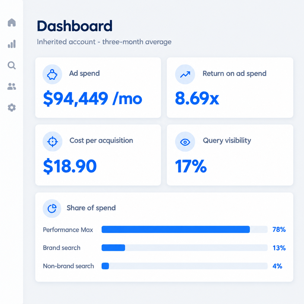Click the 'Query visibility' label
Image resolution: width=304 pixels, height=304 pixels.
227,140
